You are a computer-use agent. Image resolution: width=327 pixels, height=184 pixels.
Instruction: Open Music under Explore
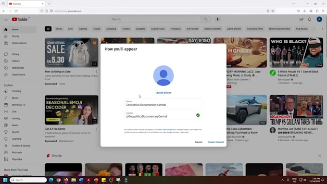click(20, 98)
